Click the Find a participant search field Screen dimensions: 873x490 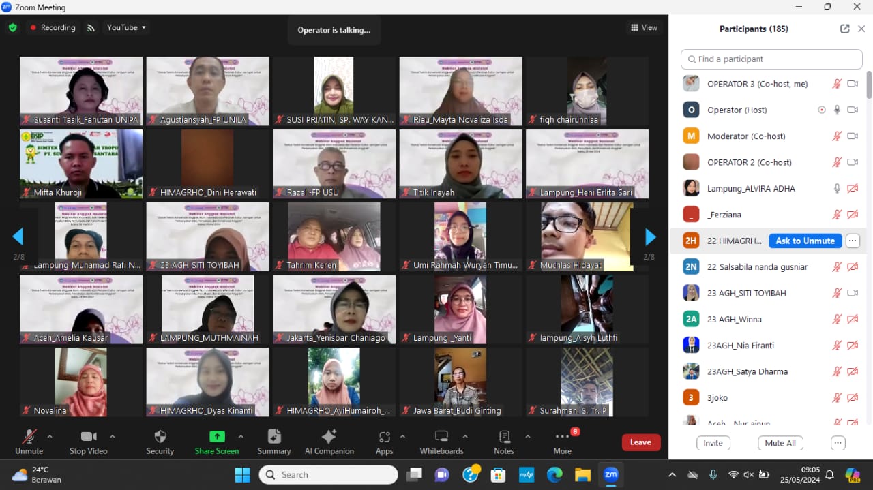click(771, 59)
